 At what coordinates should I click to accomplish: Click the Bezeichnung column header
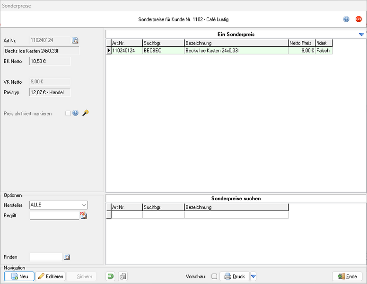pos(236,43)
